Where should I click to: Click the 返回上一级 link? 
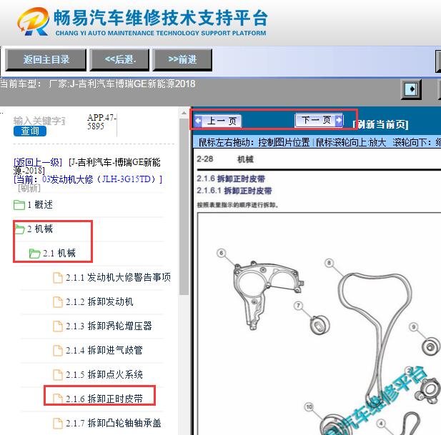click(38, 162)
